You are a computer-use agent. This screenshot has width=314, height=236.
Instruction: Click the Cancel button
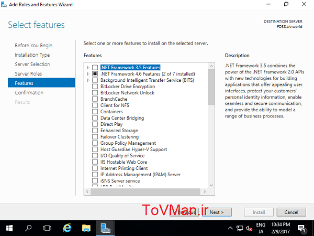(291, 212)
